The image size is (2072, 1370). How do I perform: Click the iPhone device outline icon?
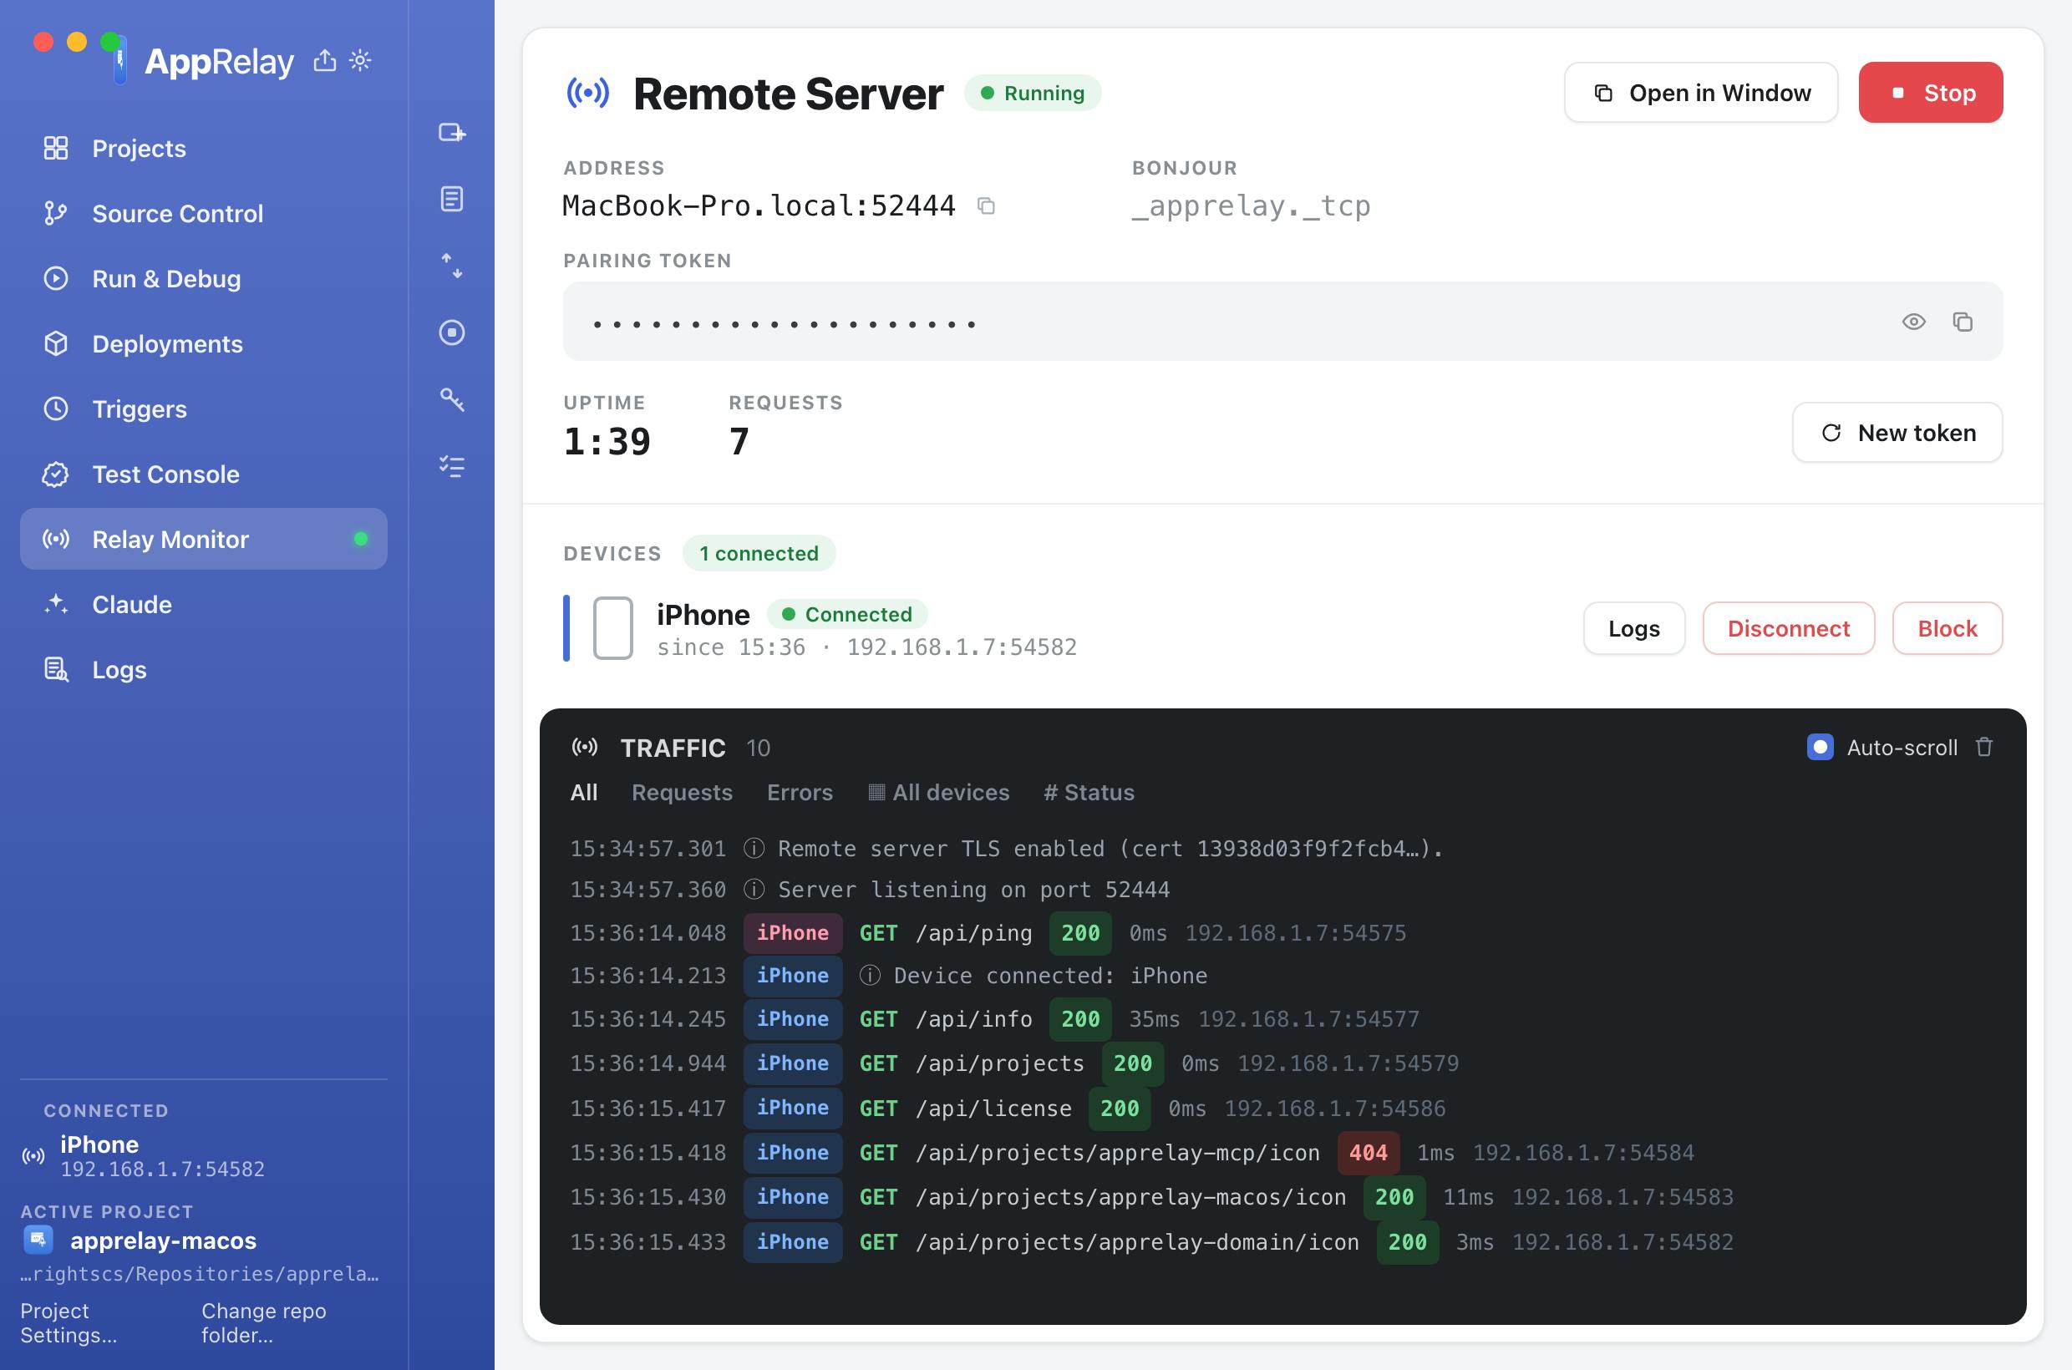coord(613,628)
